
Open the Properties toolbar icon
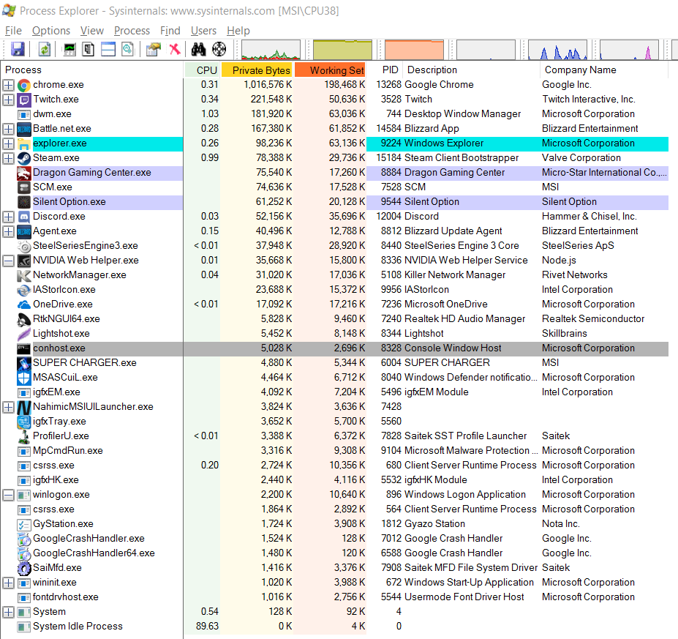(153, 49)
